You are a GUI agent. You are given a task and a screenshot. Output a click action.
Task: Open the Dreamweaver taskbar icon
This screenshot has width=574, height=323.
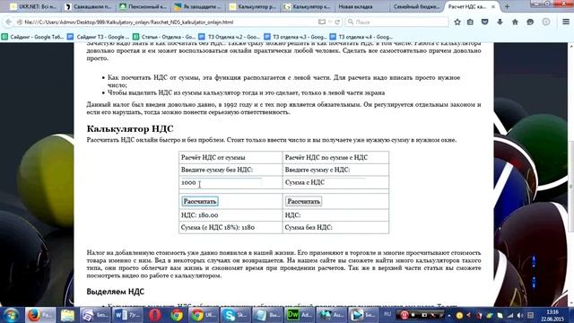pyautogui.click(x=299, y=315)
